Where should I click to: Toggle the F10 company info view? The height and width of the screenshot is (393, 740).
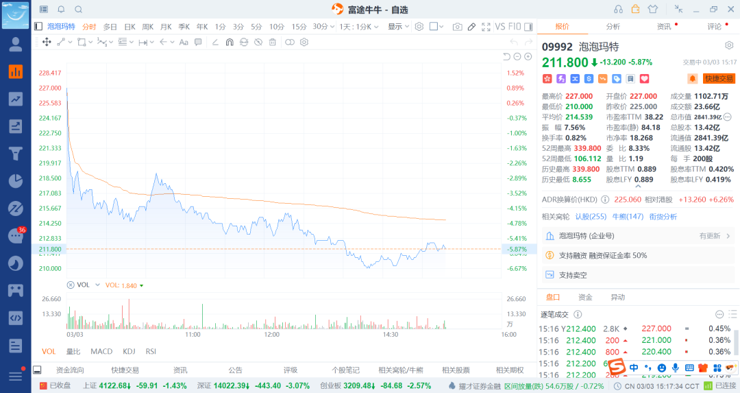click(515, 27)
